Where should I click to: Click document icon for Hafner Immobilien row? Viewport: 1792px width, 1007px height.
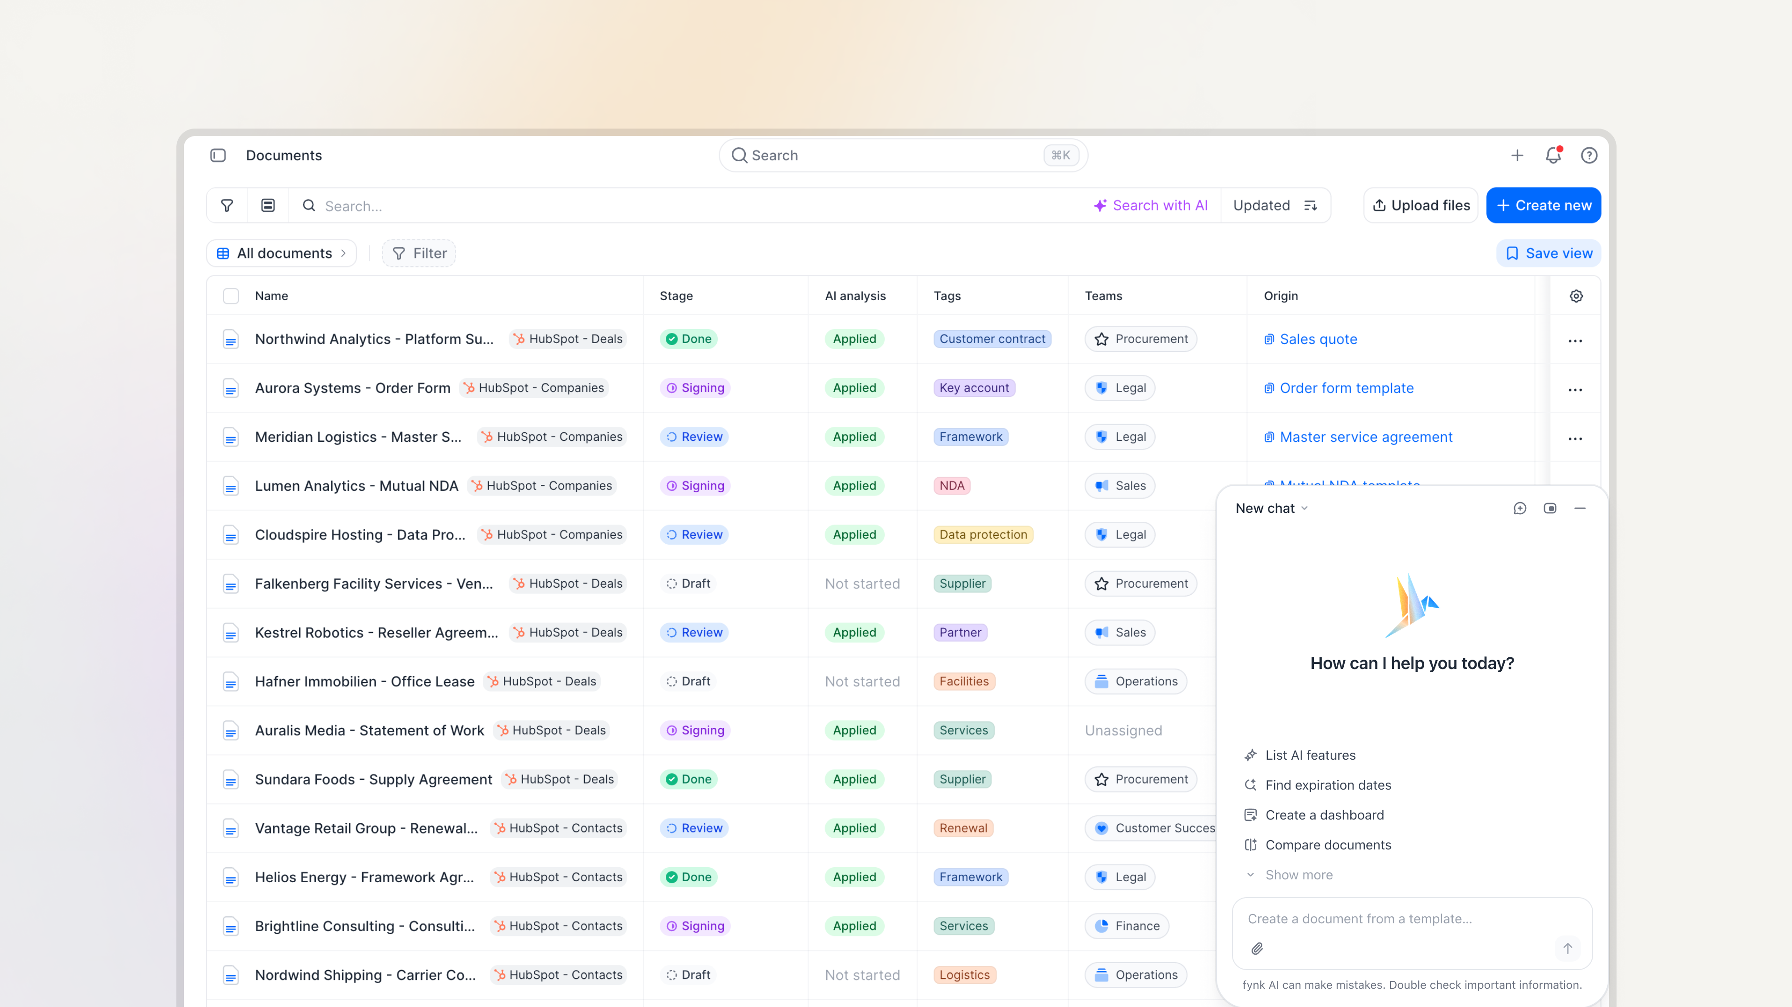231,682
